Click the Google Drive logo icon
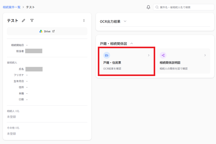 pyautogui.click(x=41, y=31)
